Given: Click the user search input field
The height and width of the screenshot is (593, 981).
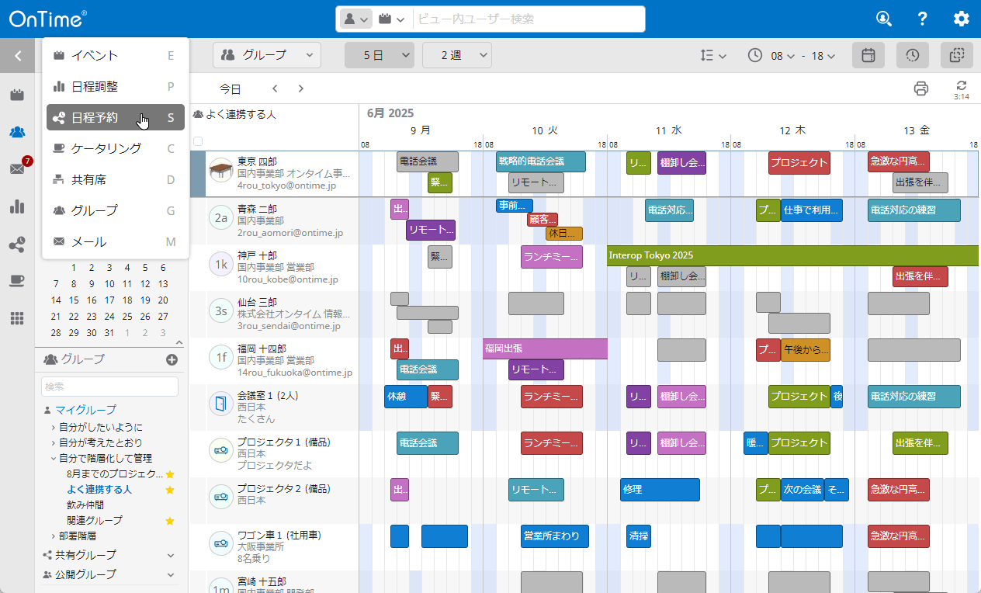Looking at the screenshot, I should tap(528, 19).
